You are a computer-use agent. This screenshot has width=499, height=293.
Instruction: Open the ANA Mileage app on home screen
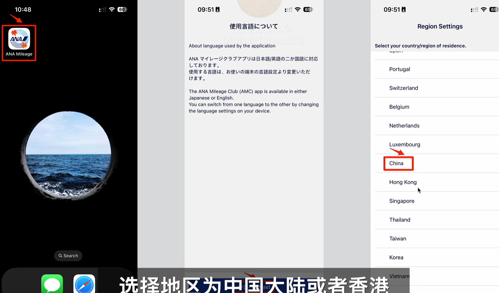coord(19,39)
